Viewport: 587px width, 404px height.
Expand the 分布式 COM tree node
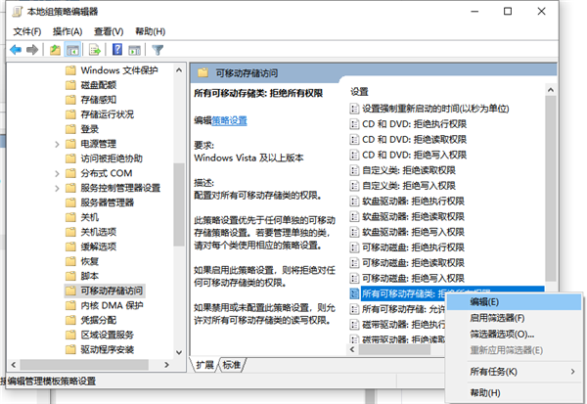57,173
